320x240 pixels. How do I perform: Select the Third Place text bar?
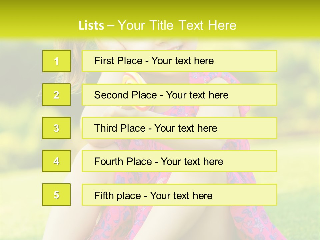coord(179,128)
